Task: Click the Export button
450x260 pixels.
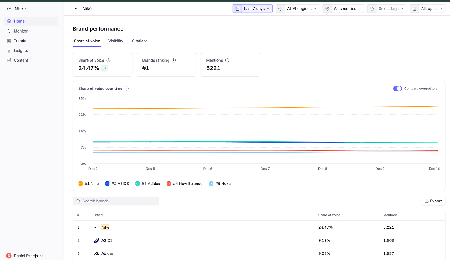Action: [x=433, y=201]
